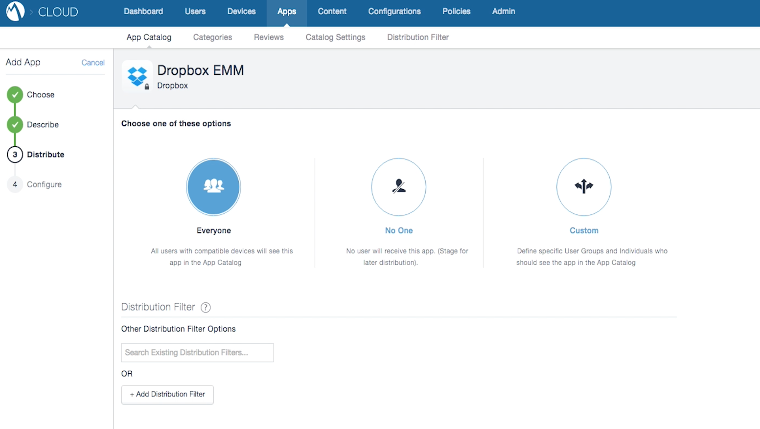Open the Policies menu tab
The width and height of the screenshot is (760, 429).
coord(456,11)
